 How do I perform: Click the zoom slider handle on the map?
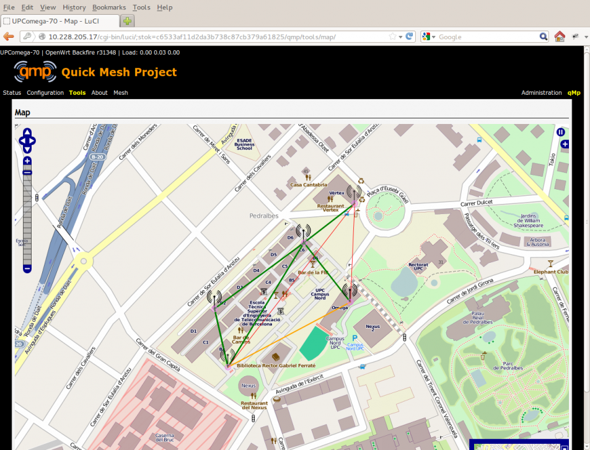click(27, 173)
